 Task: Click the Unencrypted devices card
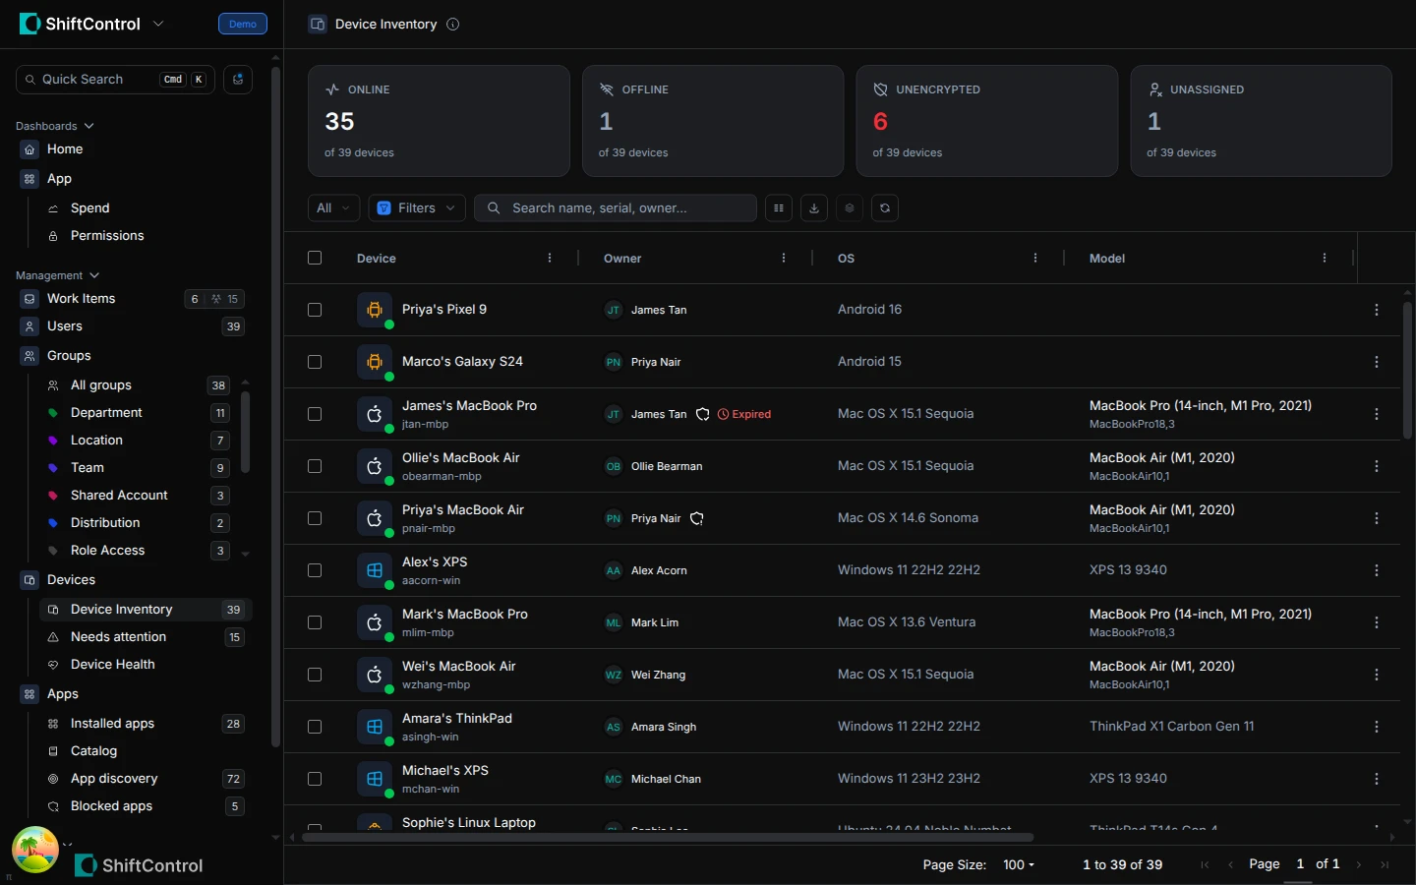tap(987, 121)
